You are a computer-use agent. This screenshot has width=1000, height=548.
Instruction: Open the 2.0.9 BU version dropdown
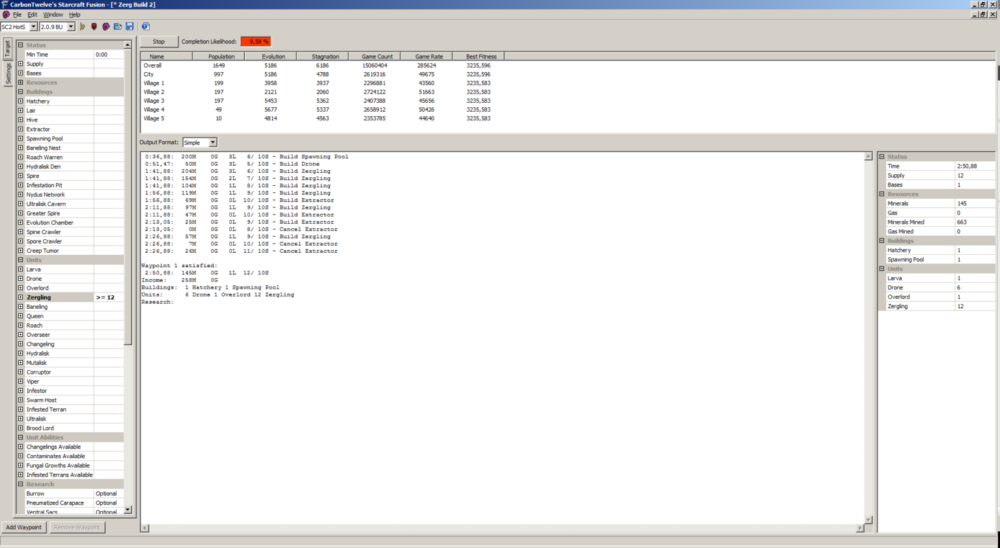tap(71, 27)
